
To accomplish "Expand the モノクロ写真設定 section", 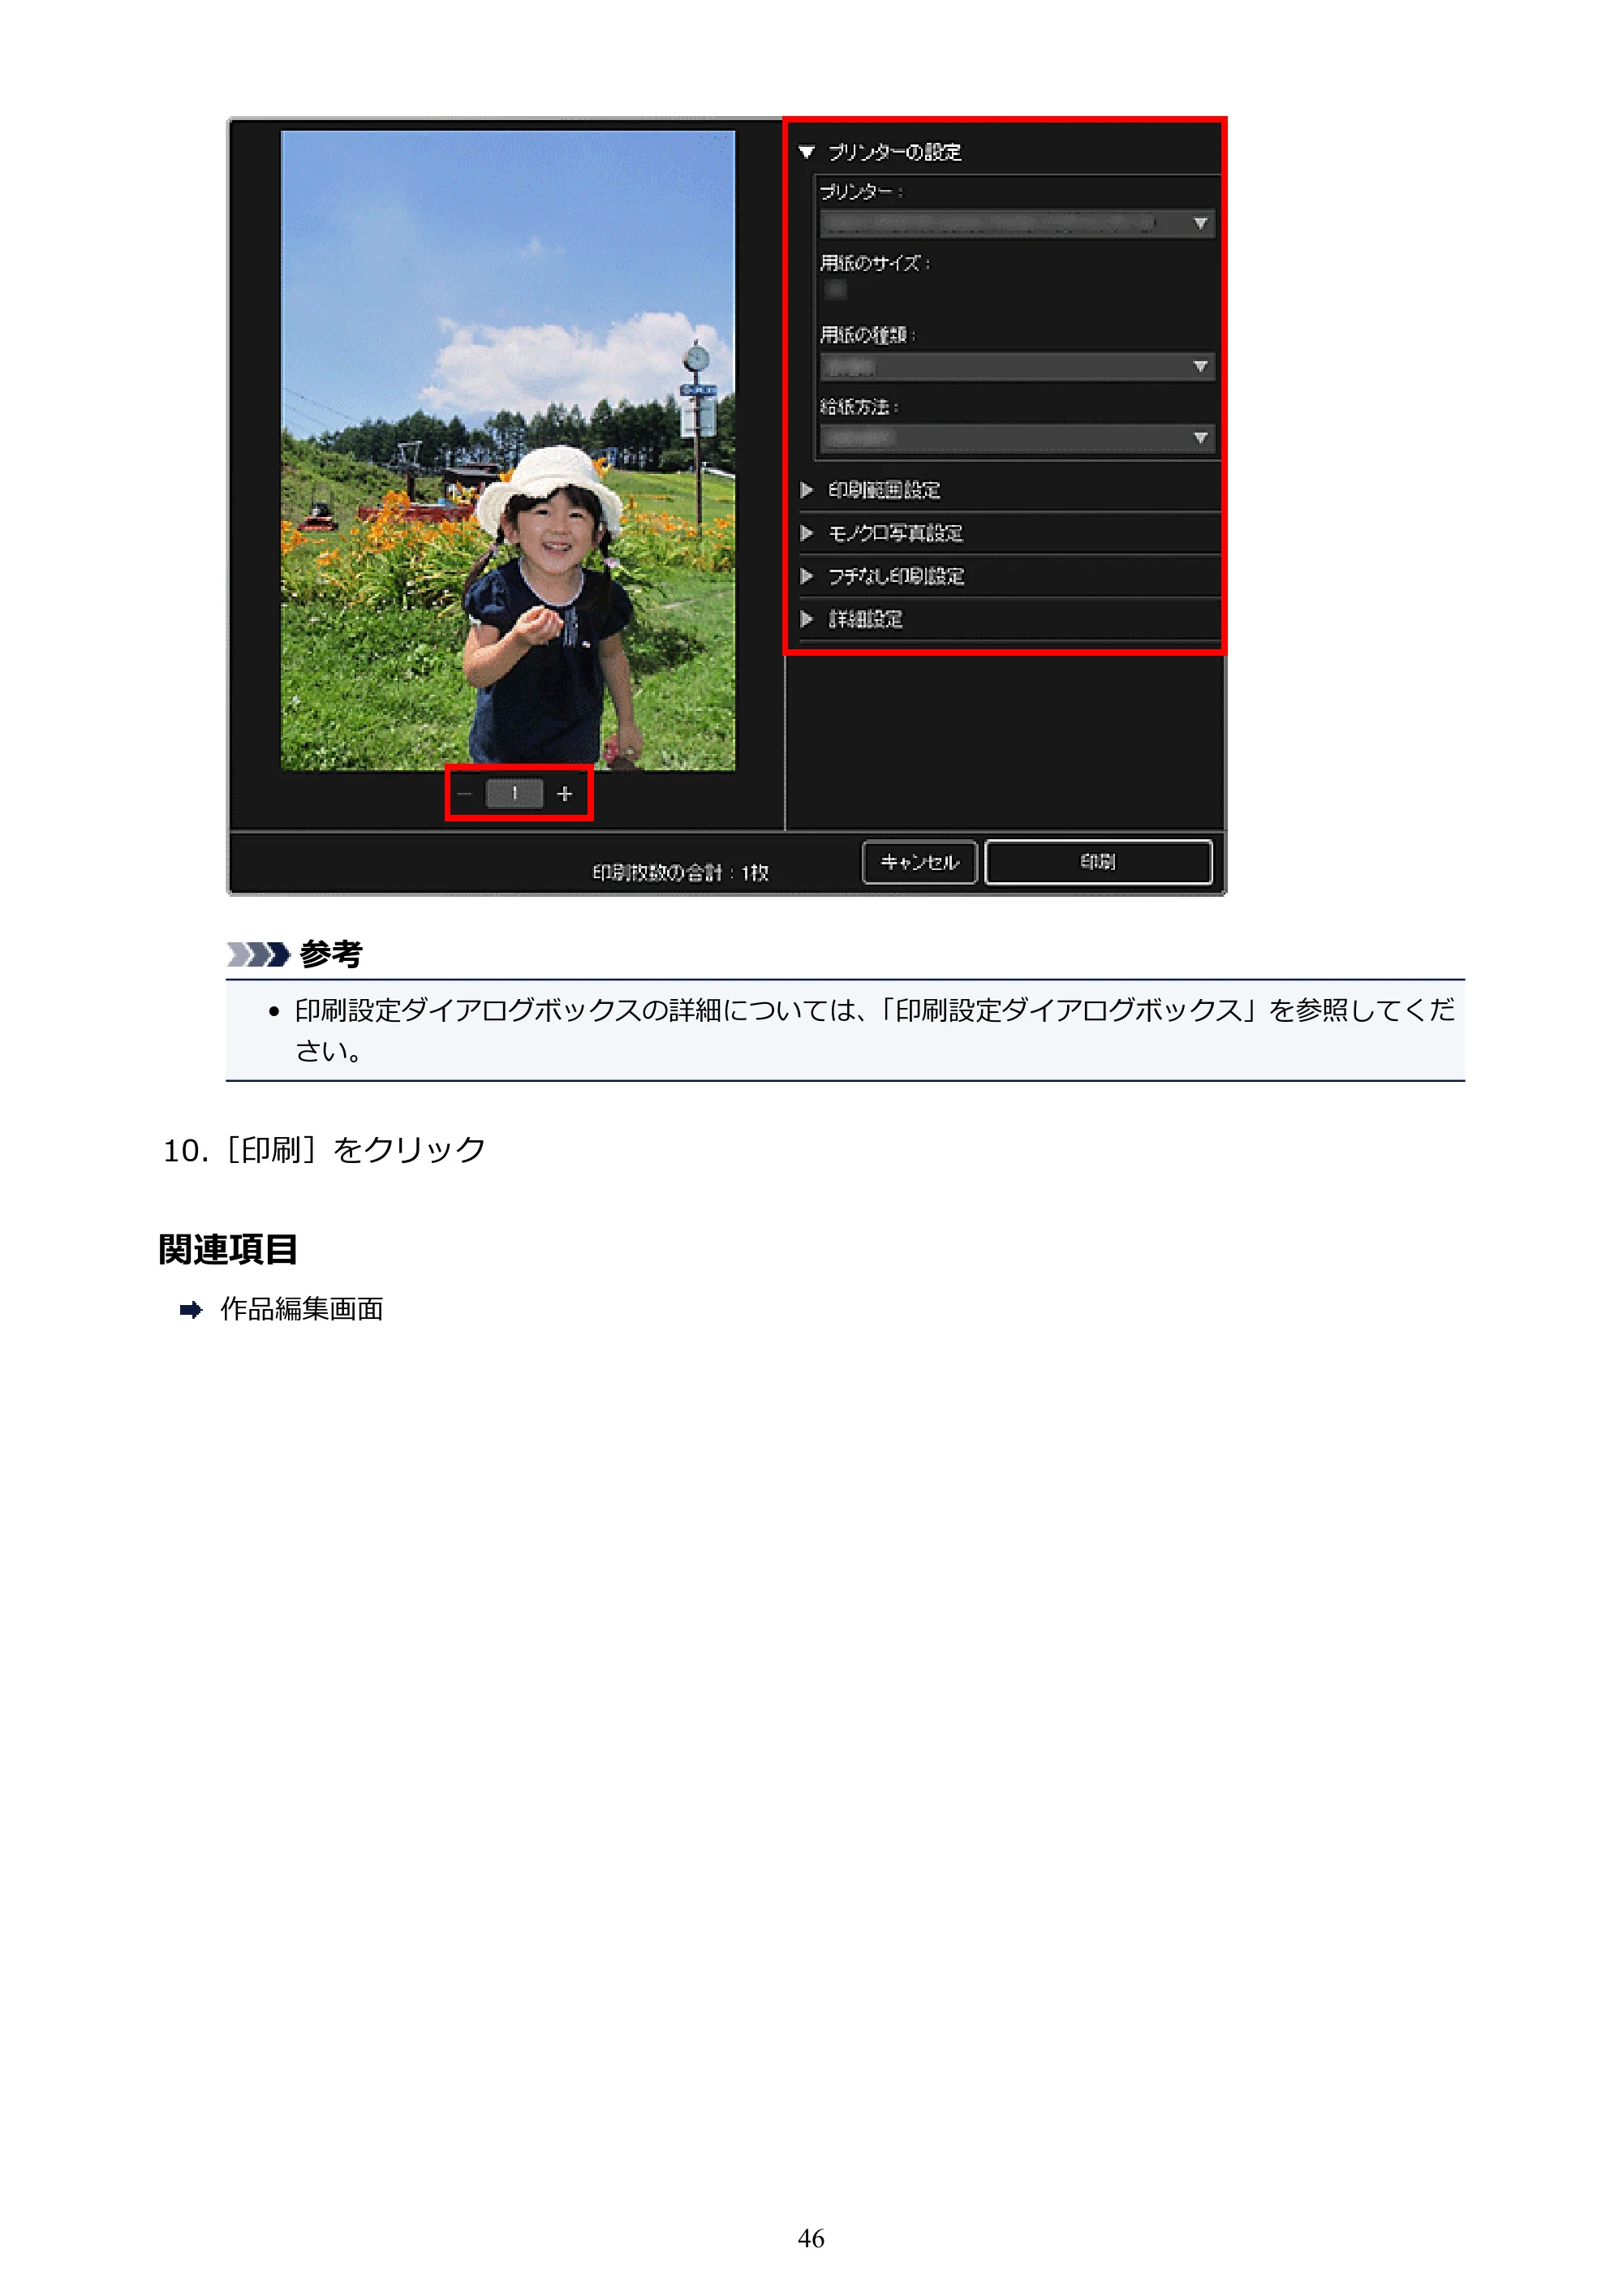I will click(807, 533).
